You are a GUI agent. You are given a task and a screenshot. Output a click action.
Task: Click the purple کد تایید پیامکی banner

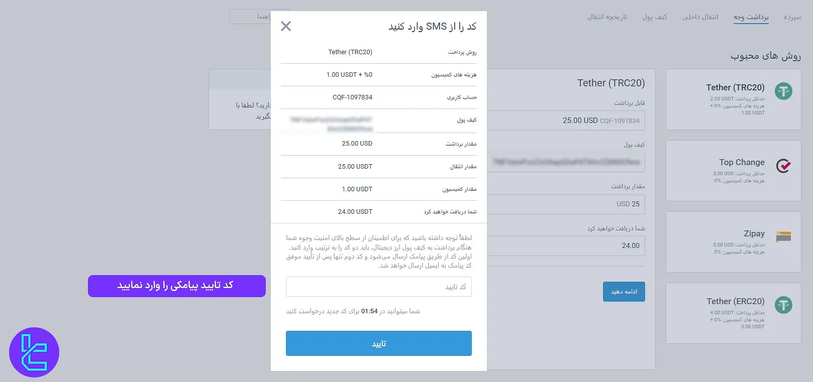pos(177,286)
